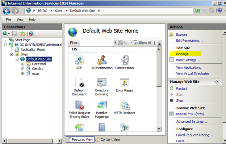The width and height of the screenshot is (226, 144).
Task: Click the toolbar overflow arrow beside Help
Action: [x=225, y=10]
